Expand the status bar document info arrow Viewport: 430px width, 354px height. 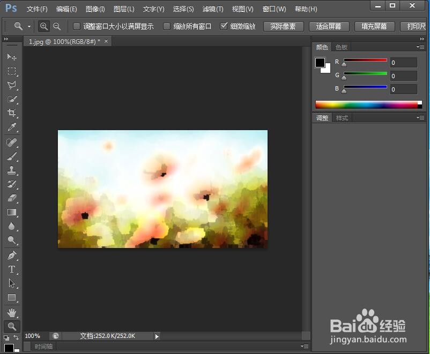click(x=157, y=336)
